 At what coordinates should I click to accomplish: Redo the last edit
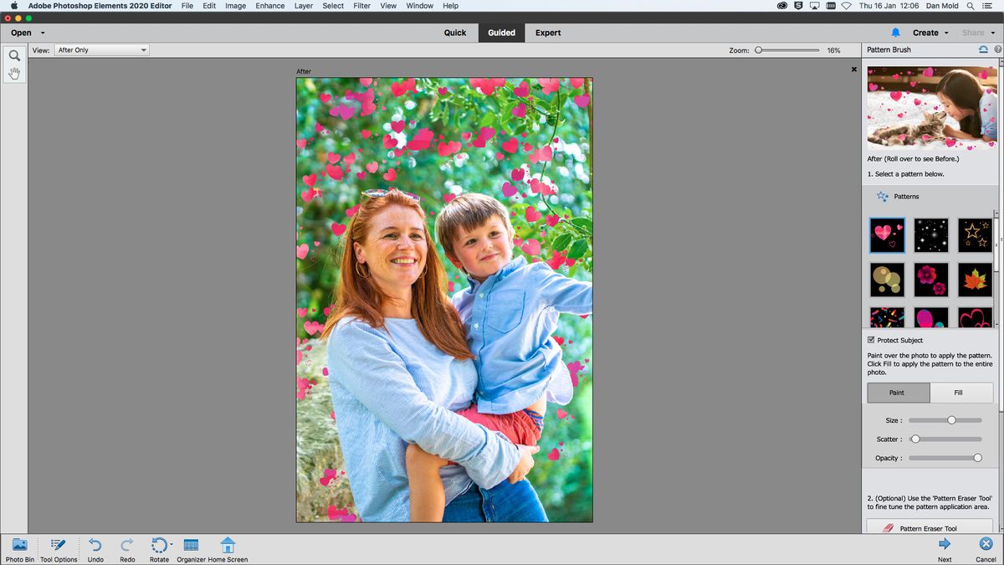(126, 548)
